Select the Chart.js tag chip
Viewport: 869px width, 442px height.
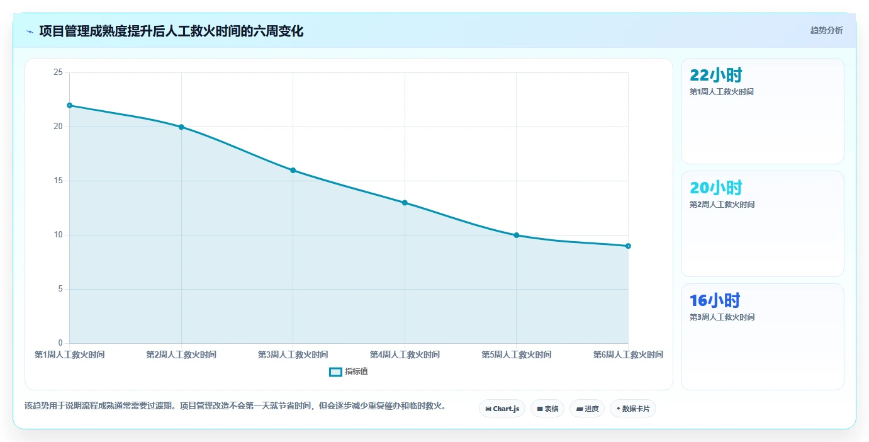(502, 409)
